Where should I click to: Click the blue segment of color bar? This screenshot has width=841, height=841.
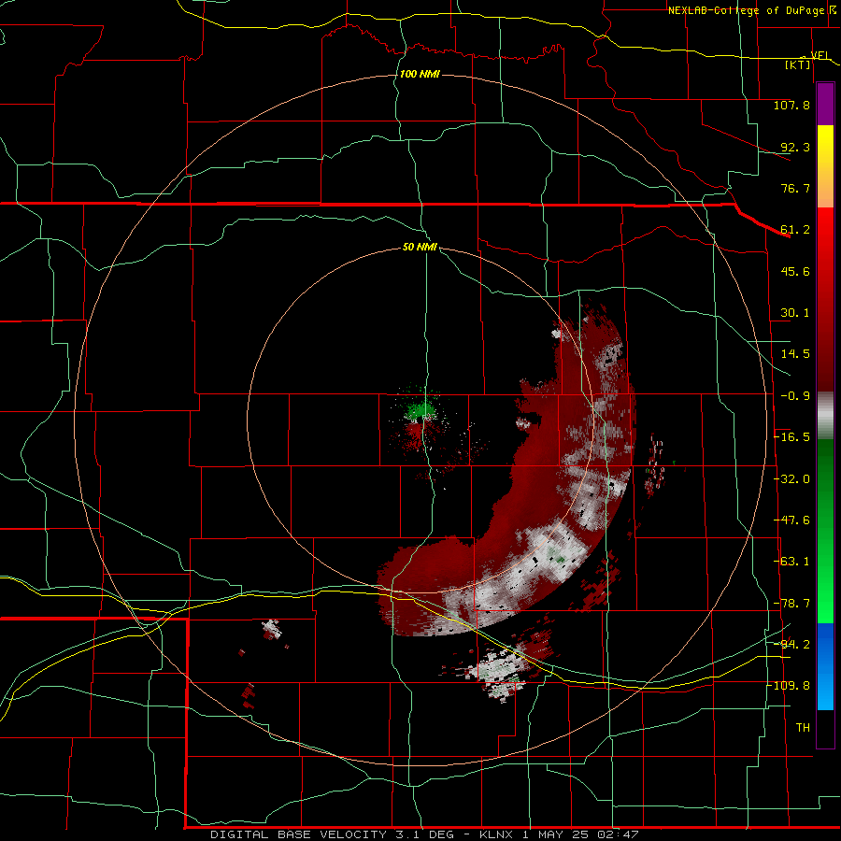(825, 666)
